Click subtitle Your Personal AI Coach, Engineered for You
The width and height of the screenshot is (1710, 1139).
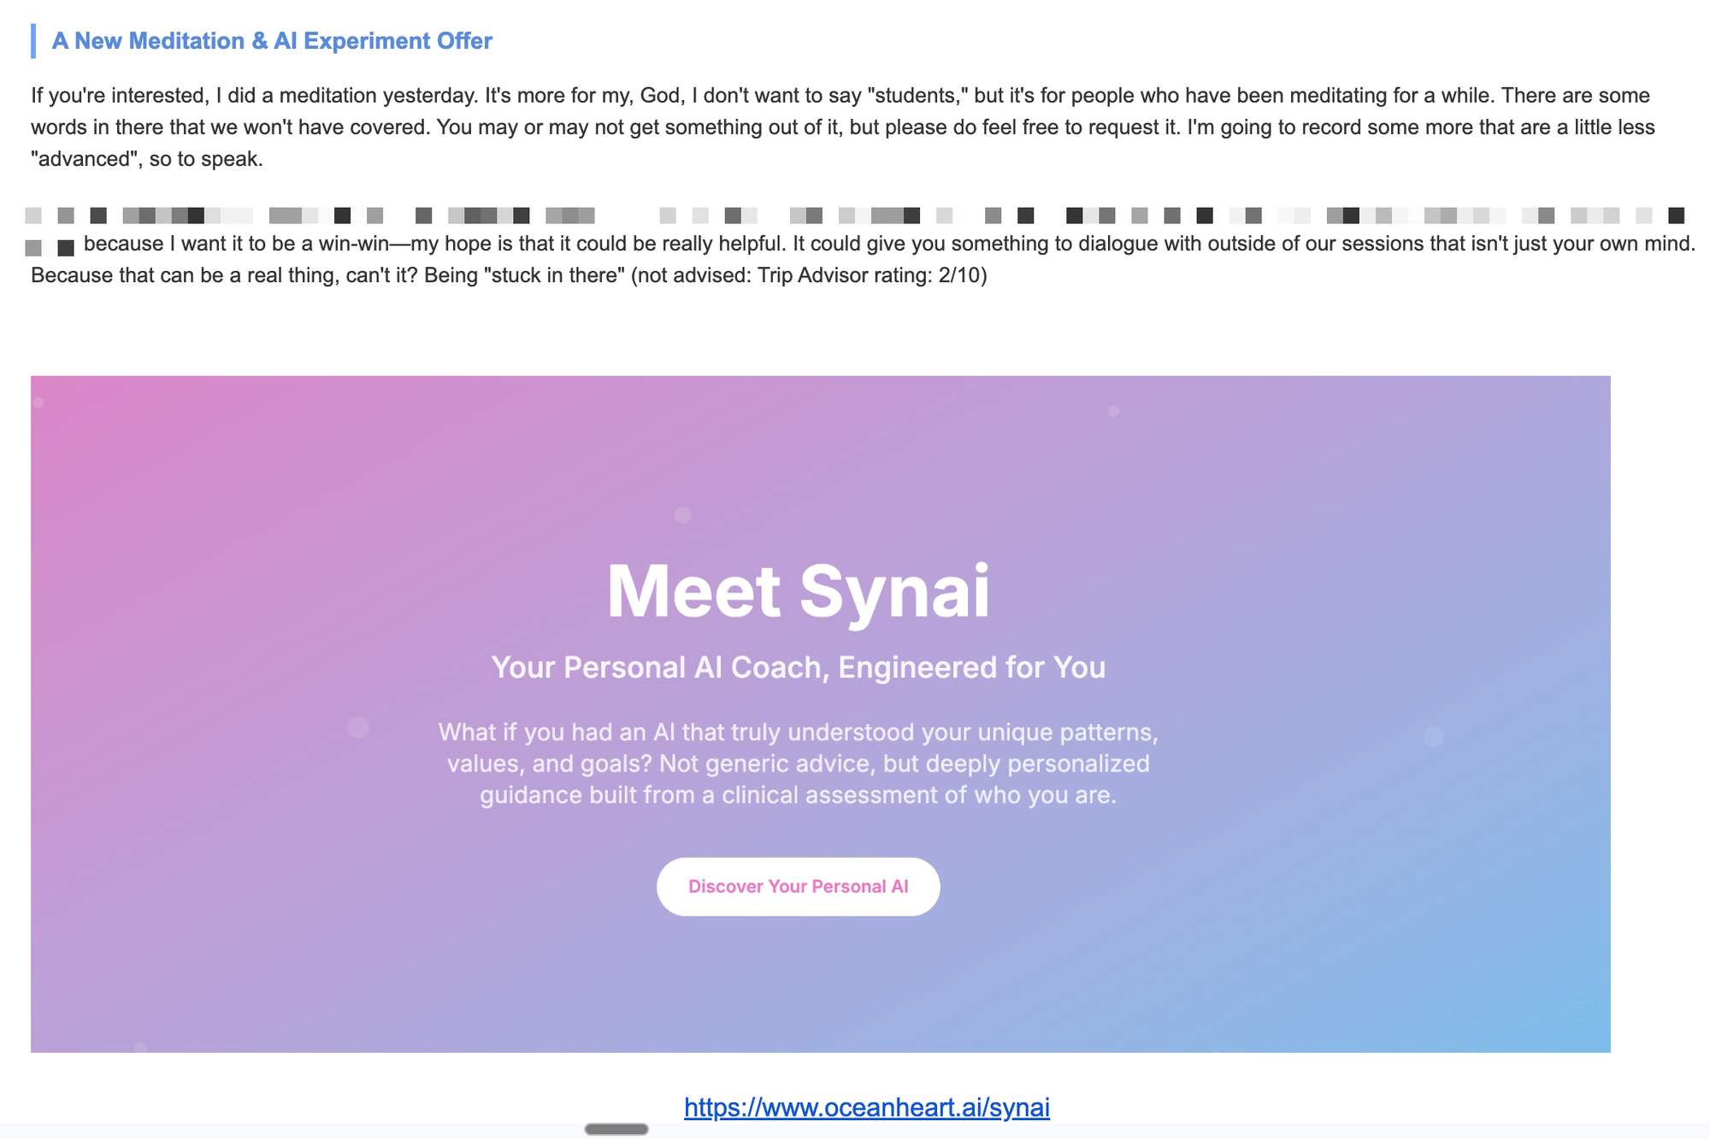click(x=798, y=667)
